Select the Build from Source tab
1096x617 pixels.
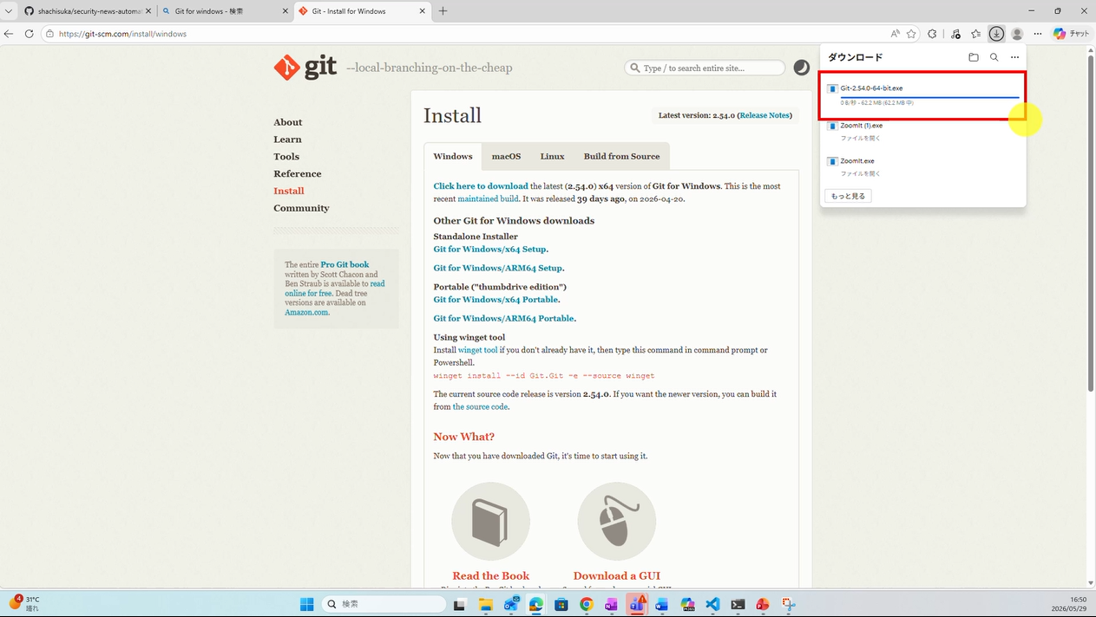[622, 157]
